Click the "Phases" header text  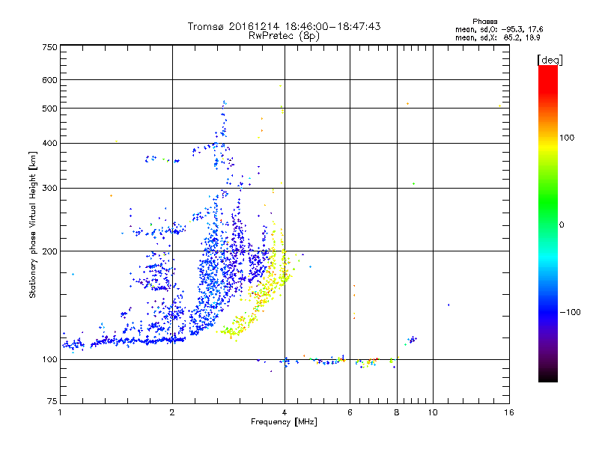(484, 22)
